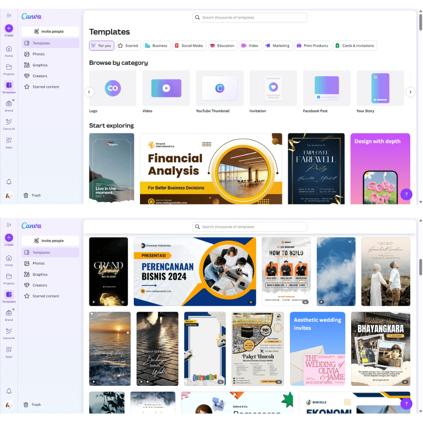Click the Invite people button
Viewport: 423px width, 423px height.
pyautogui.click(x=50, y=31)
